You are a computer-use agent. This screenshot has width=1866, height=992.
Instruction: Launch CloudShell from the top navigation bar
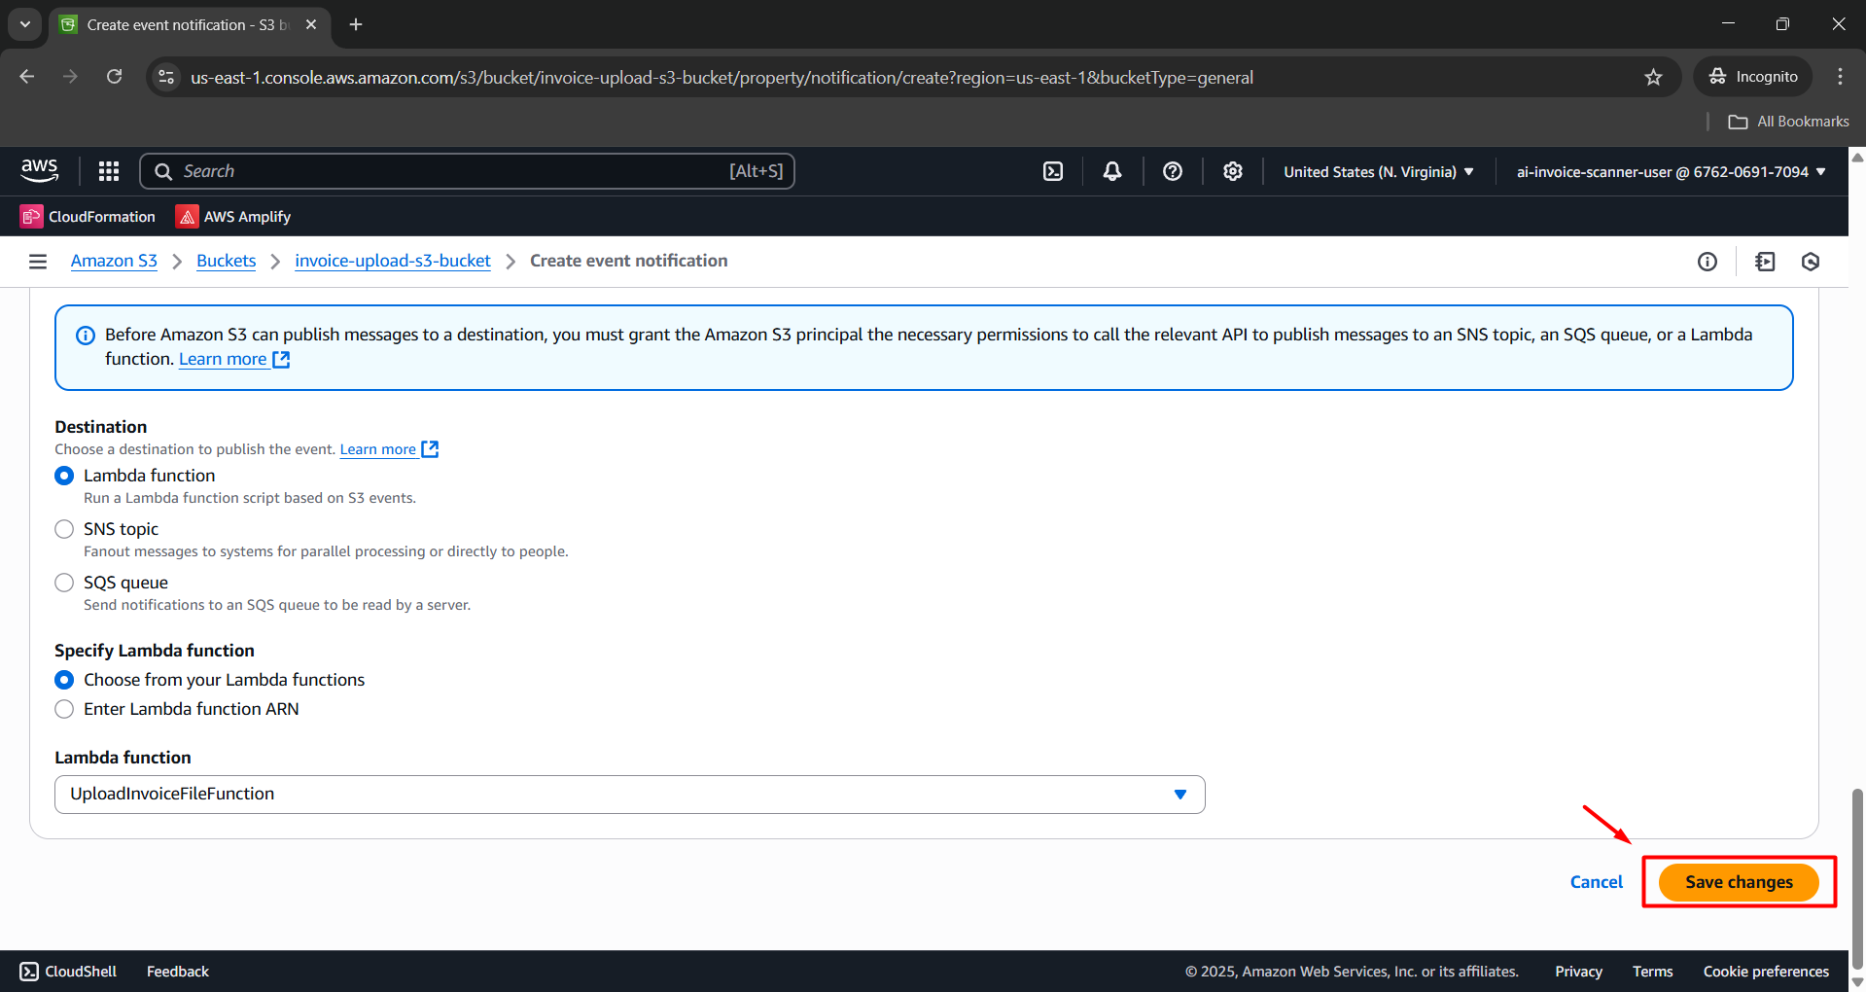[x=1053, y=171]
